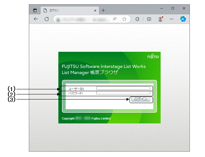Click the browser back arrow
This screenshot has height=157, width=205.
click(36, 19)
